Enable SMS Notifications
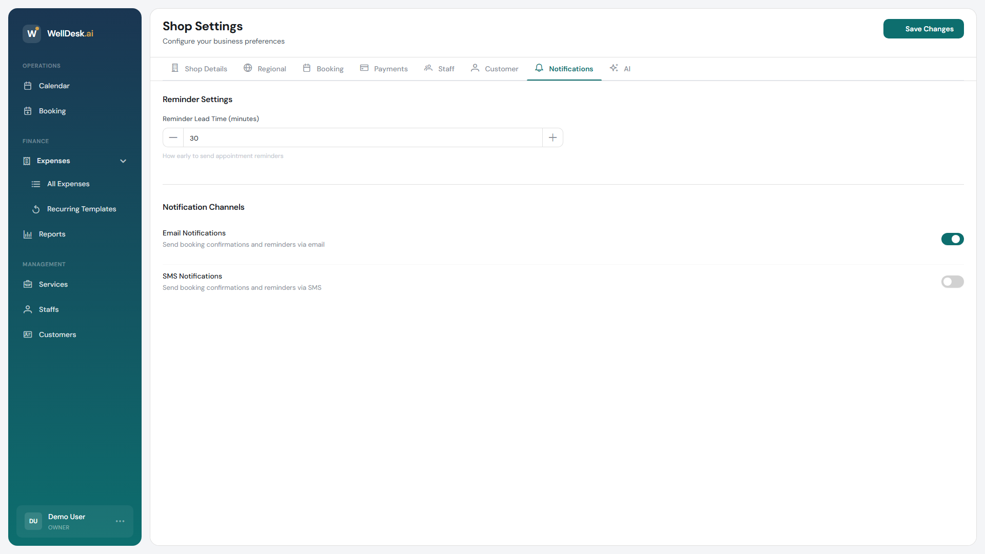This screenshot has width=985, height=554. [x=952, y=282]
